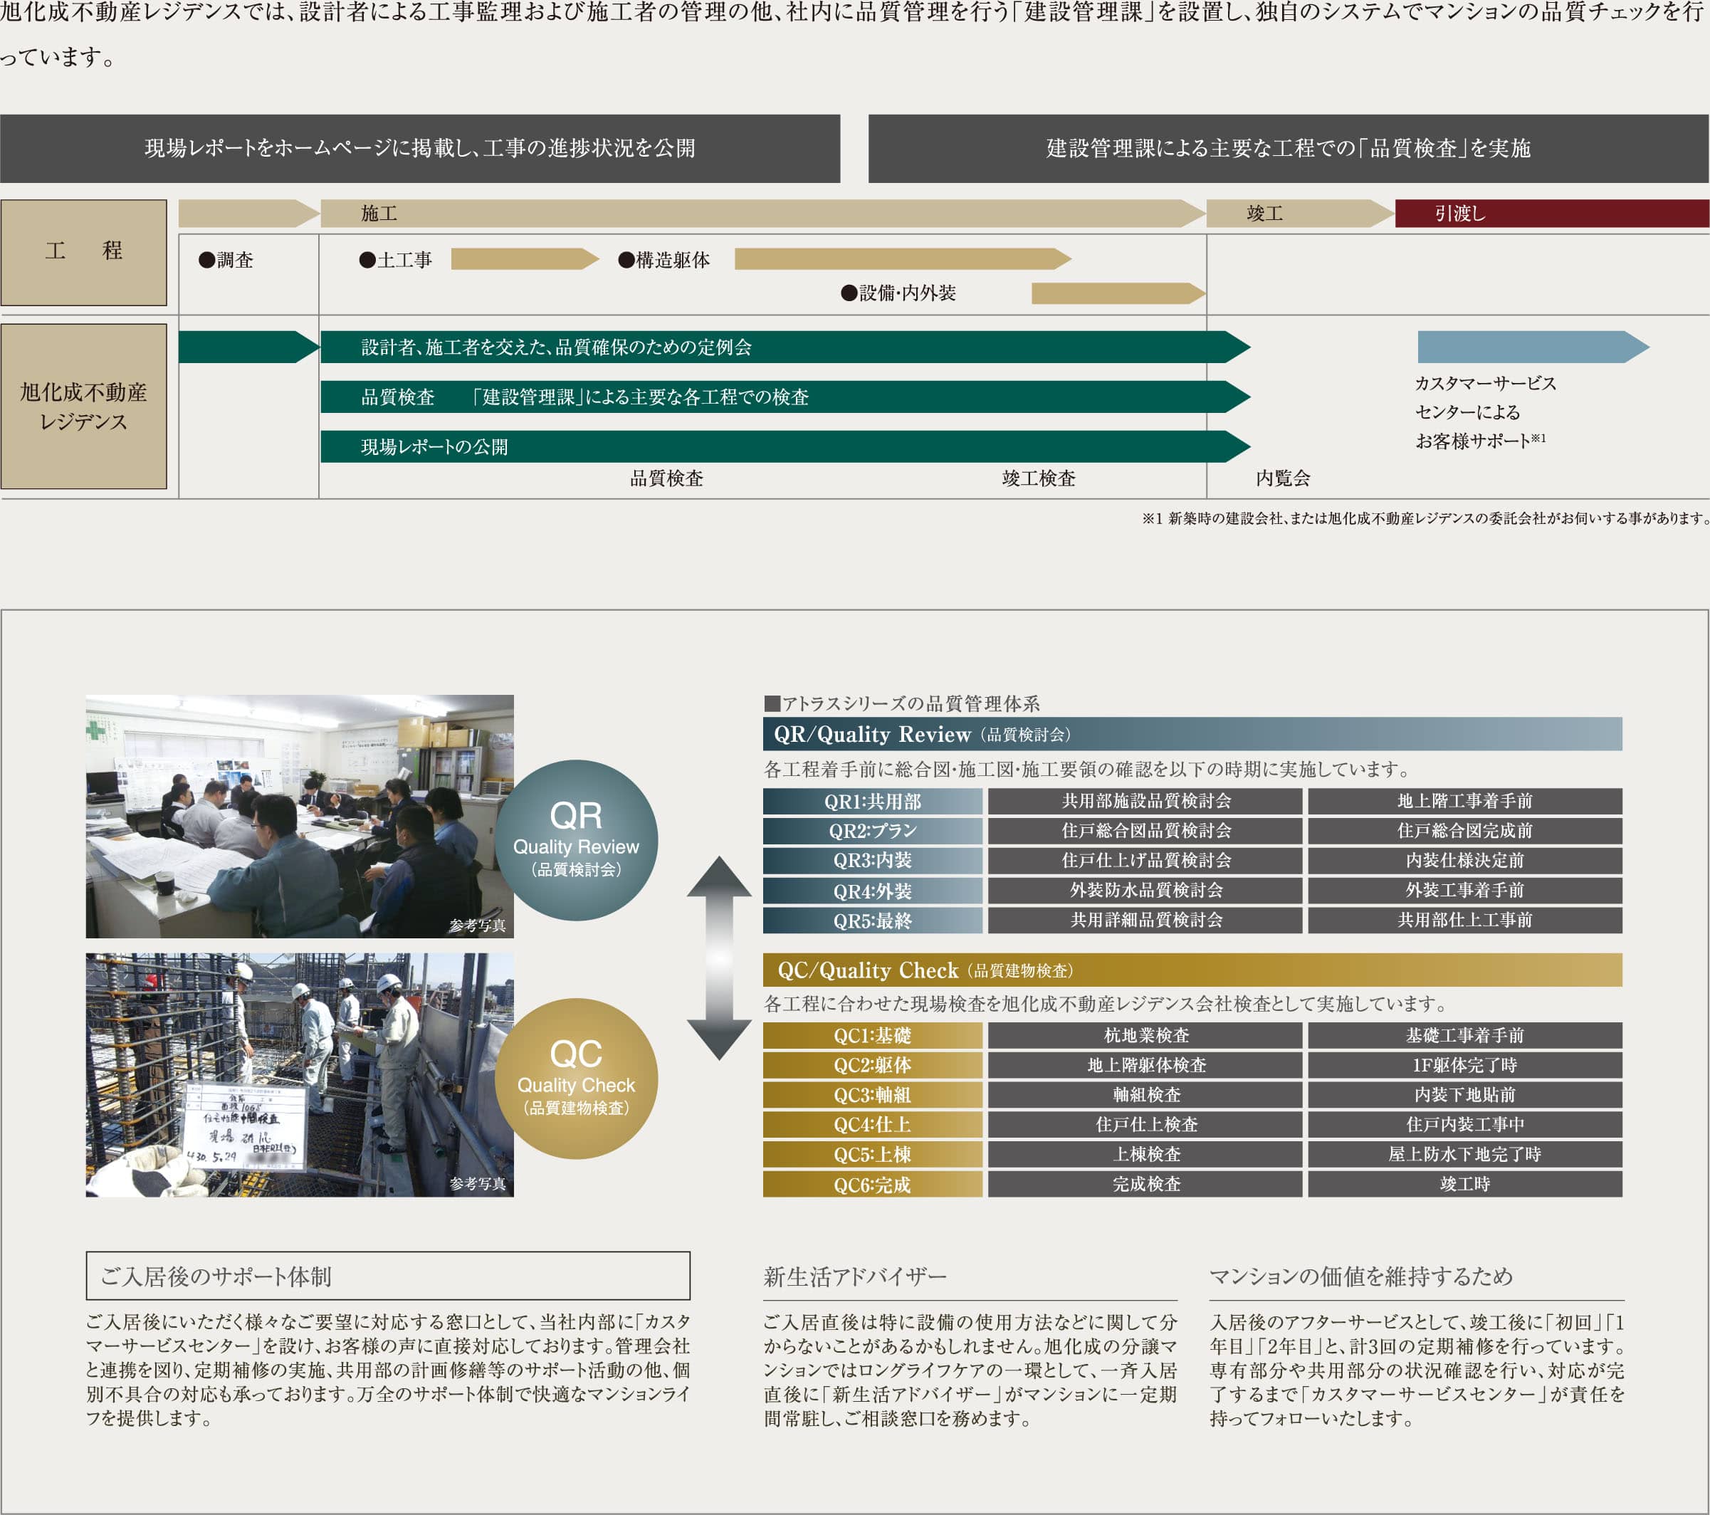Select the QC6:完成 cell
The image size is (1710, 1515).
(x=873, y=1185)
